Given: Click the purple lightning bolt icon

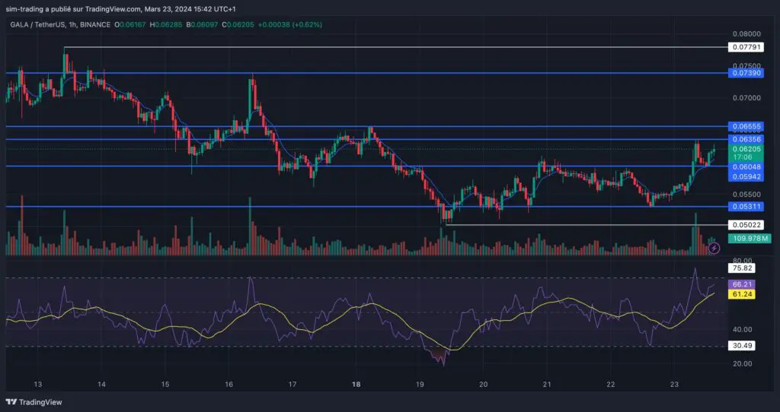Looking at the screenshot, I should pyautogui.click(x=714, y=249).
